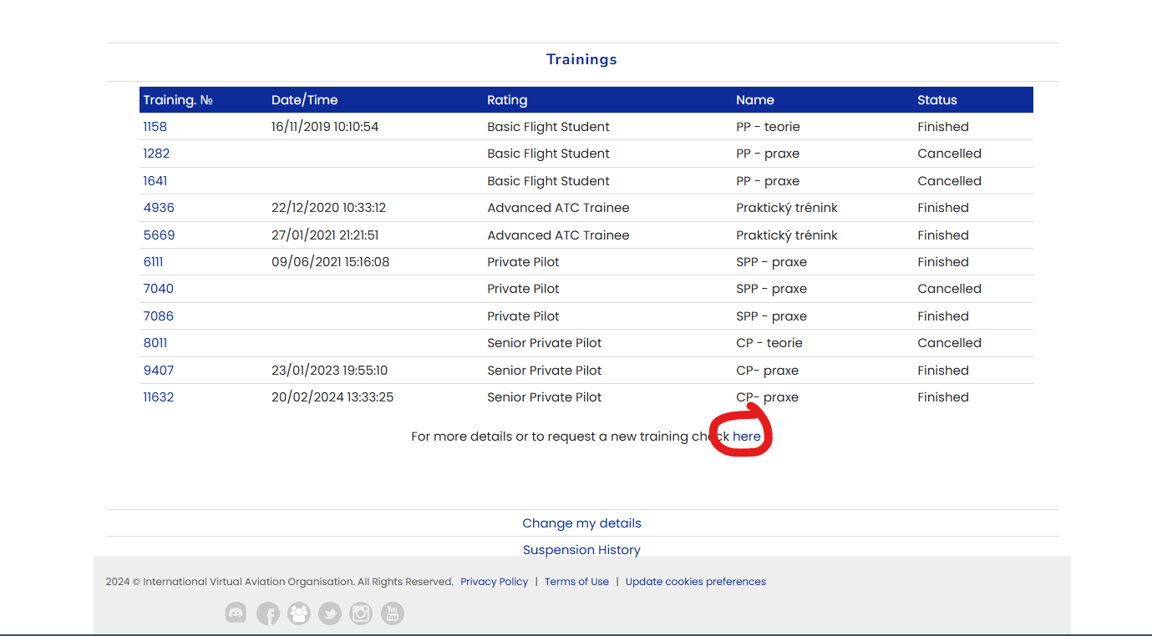Image resolution: width=1152 pixels, height=636 pixels.
Task: Open the Discord social icon in footer
Action: [236, 613]
